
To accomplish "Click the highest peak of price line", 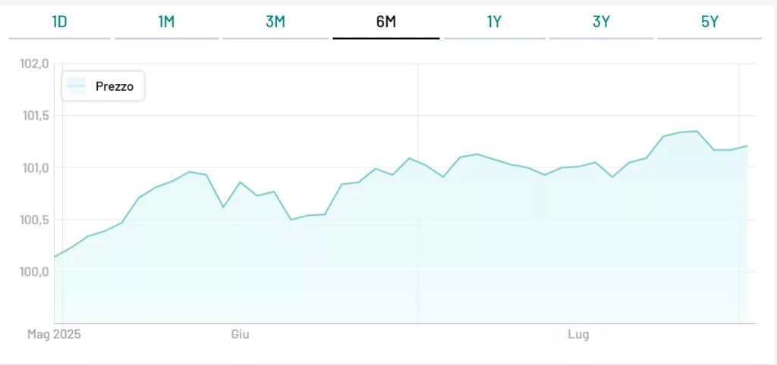I will (x=697, y=131).
